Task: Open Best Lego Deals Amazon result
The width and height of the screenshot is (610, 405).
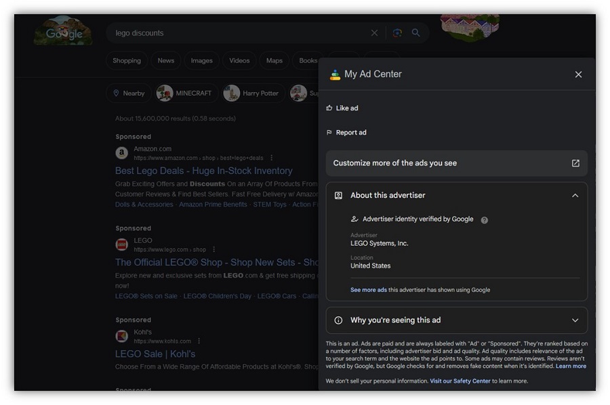Action: click(x=203, y=171)
